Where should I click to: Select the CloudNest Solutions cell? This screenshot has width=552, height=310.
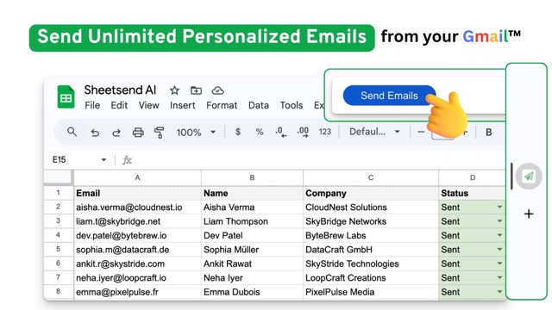click(371, 207)
